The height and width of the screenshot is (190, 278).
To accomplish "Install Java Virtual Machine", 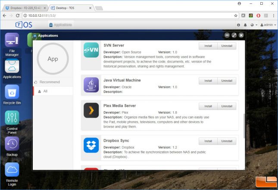I will (208, 81).
